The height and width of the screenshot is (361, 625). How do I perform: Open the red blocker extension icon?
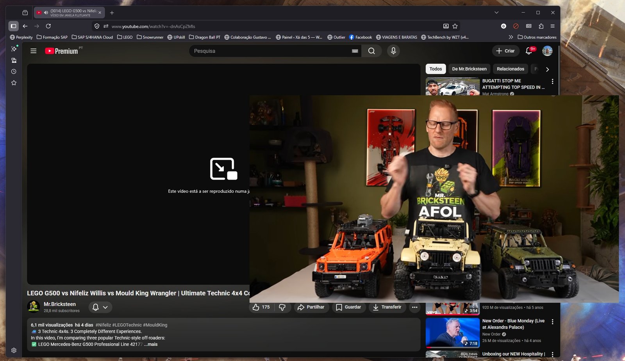pyautogui.click(x=516, y=26)
